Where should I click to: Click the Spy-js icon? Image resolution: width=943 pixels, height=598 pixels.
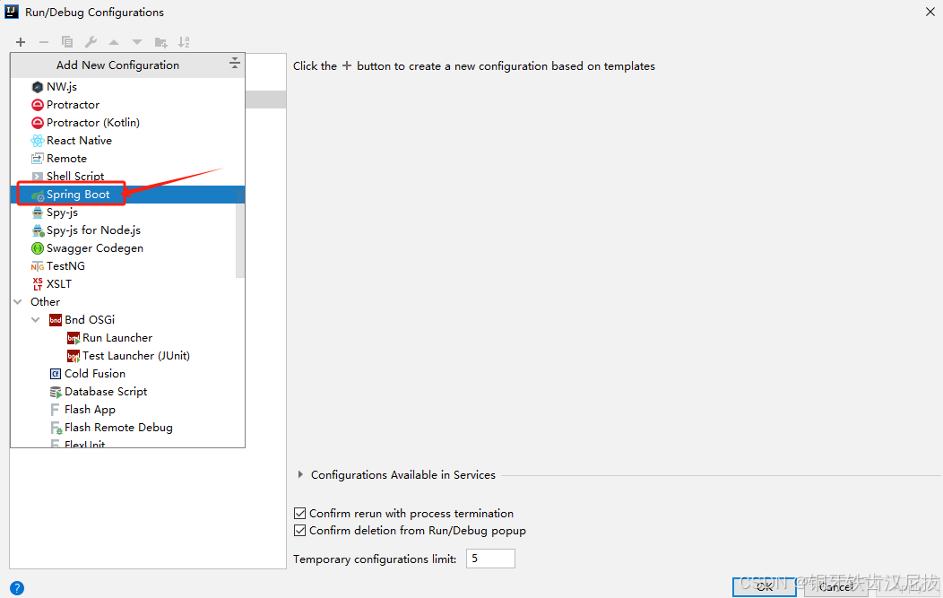[38, 212]
